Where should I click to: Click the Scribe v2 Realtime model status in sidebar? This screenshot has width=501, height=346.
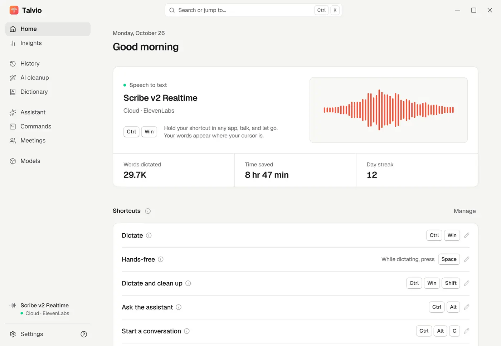click(48, 309)
